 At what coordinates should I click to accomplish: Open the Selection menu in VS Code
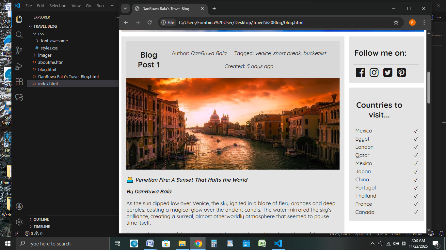coord(58,6)
